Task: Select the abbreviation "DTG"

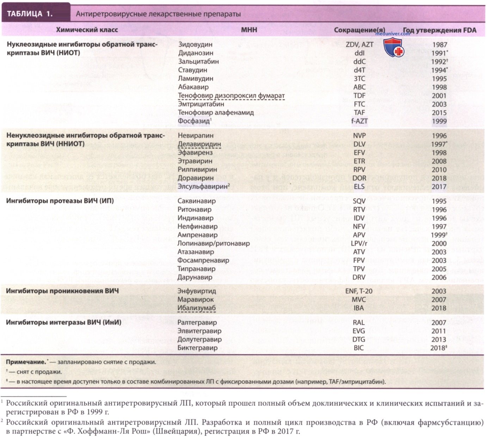Action: (359, 339)
